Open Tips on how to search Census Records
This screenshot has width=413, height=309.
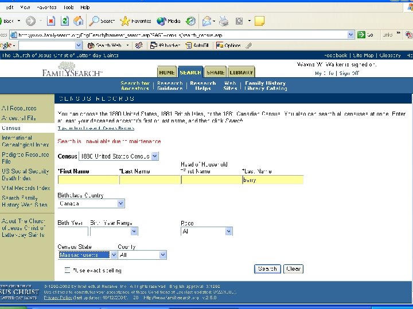pos(96,128)
